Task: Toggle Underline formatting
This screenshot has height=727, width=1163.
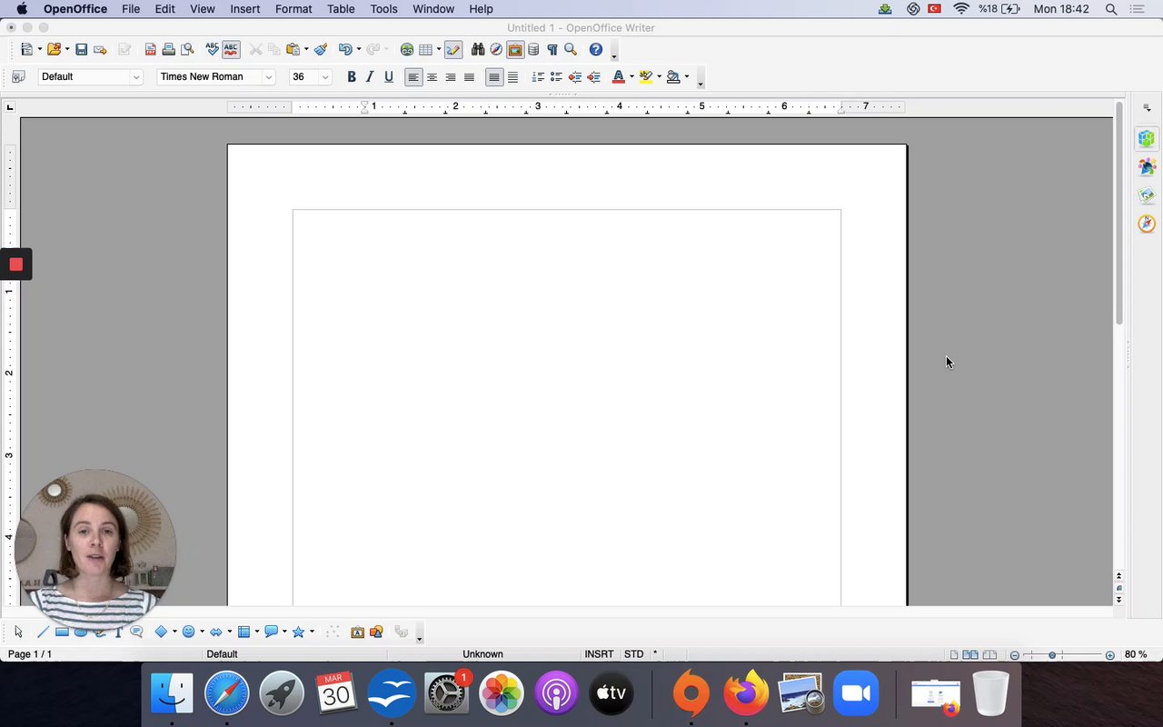Action: point(389,77)
